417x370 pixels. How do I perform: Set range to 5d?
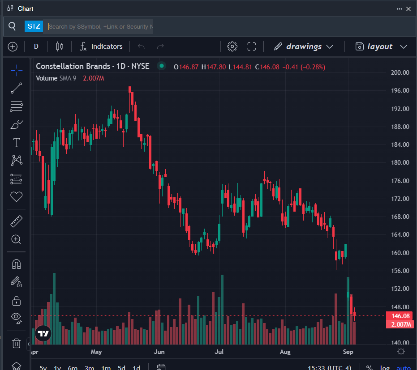(x=121, y=368)
